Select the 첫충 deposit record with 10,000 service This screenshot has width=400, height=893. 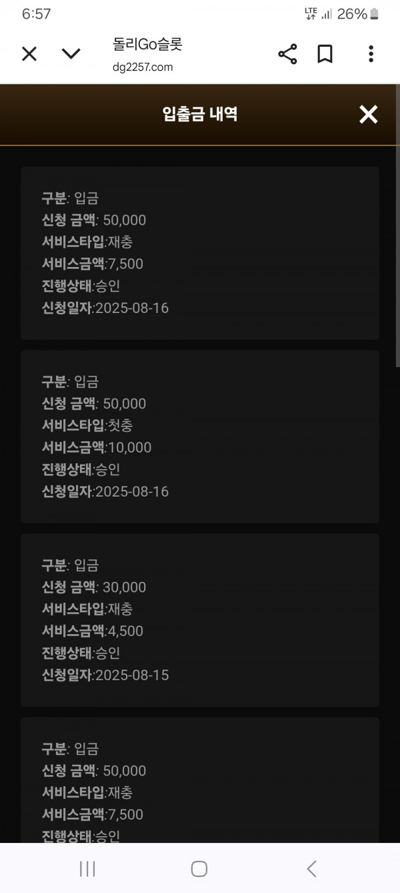pyautogui.click(x=200, y=436)
